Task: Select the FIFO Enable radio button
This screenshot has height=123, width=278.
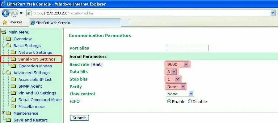Action: pos(169,101)
